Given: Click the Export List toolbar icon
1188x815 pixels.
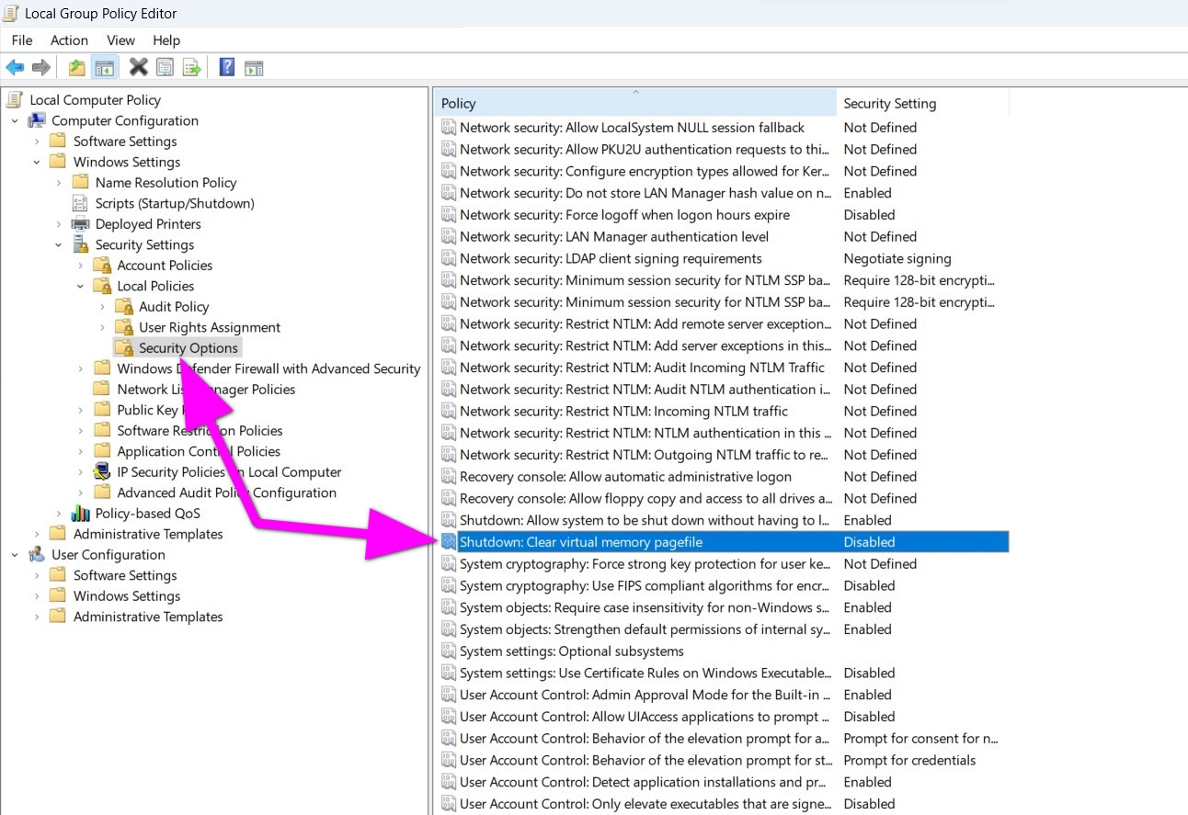Looking at the screenshot, I should click(191, 67).
